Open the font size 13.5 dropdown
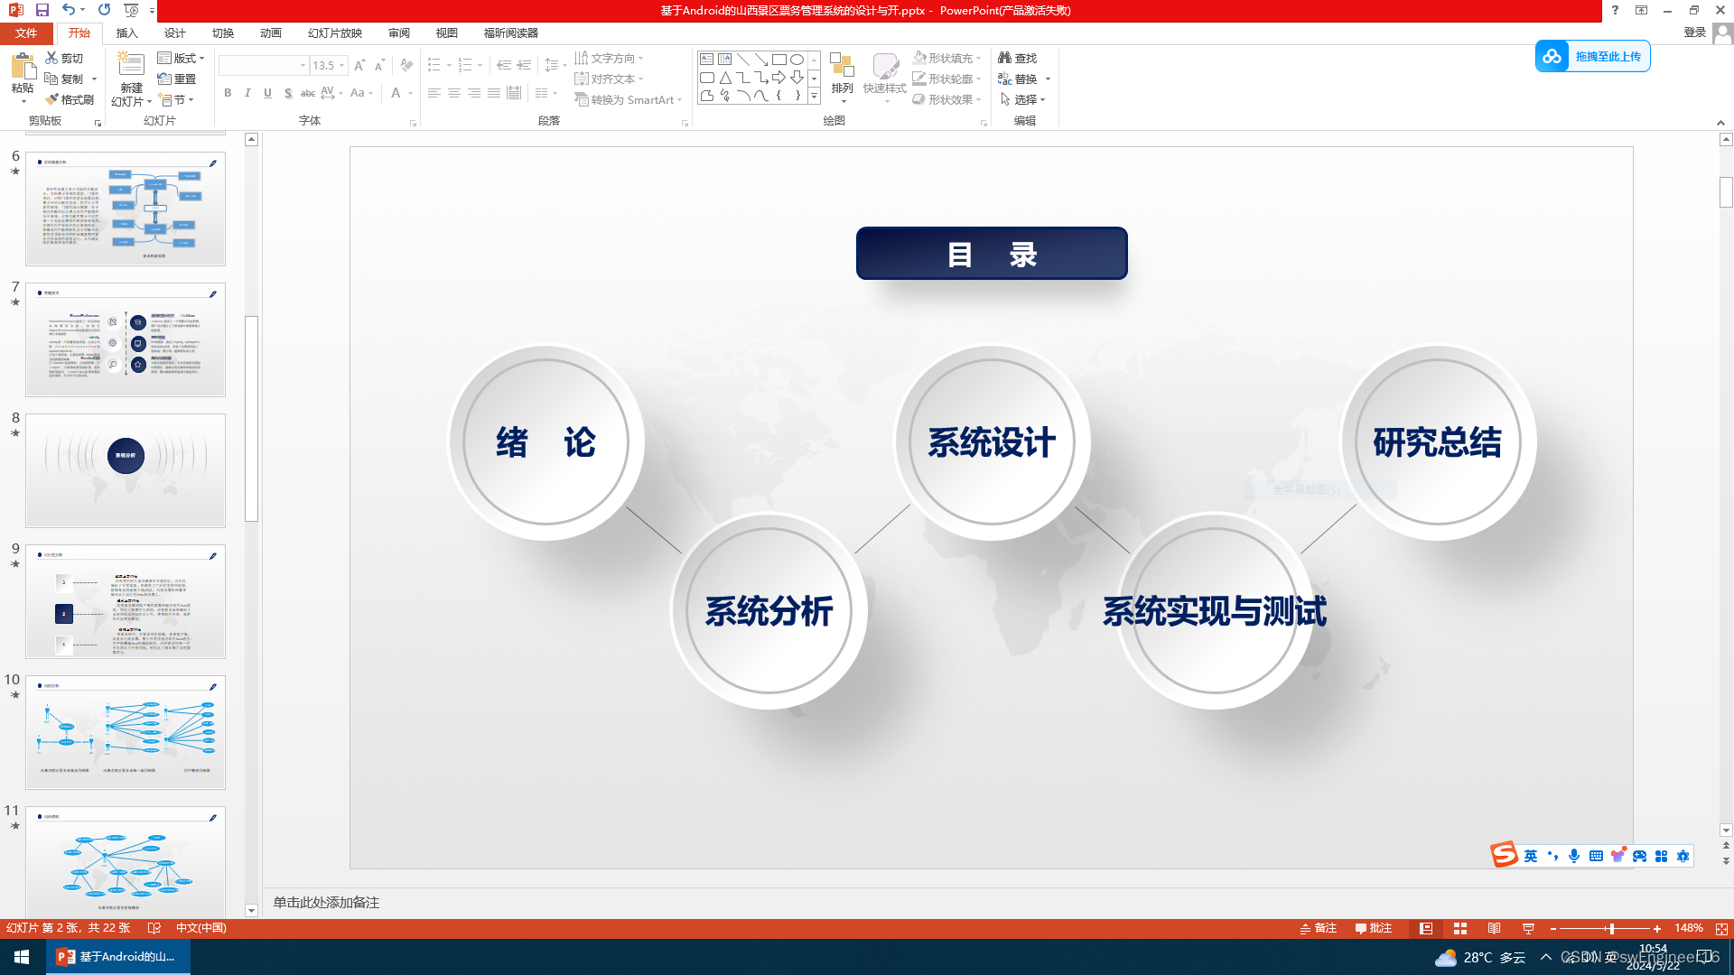1734x975 pixels. click(x=342, y=65)
